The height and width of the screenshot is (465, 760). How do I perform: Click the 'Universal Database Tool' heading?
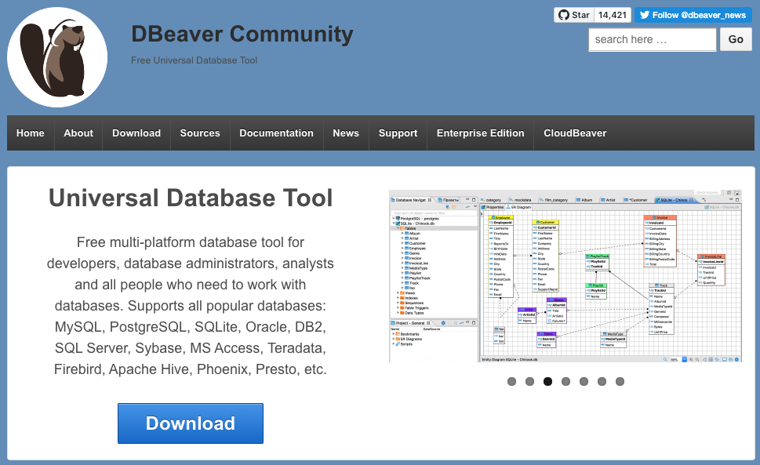click(191, 198)
